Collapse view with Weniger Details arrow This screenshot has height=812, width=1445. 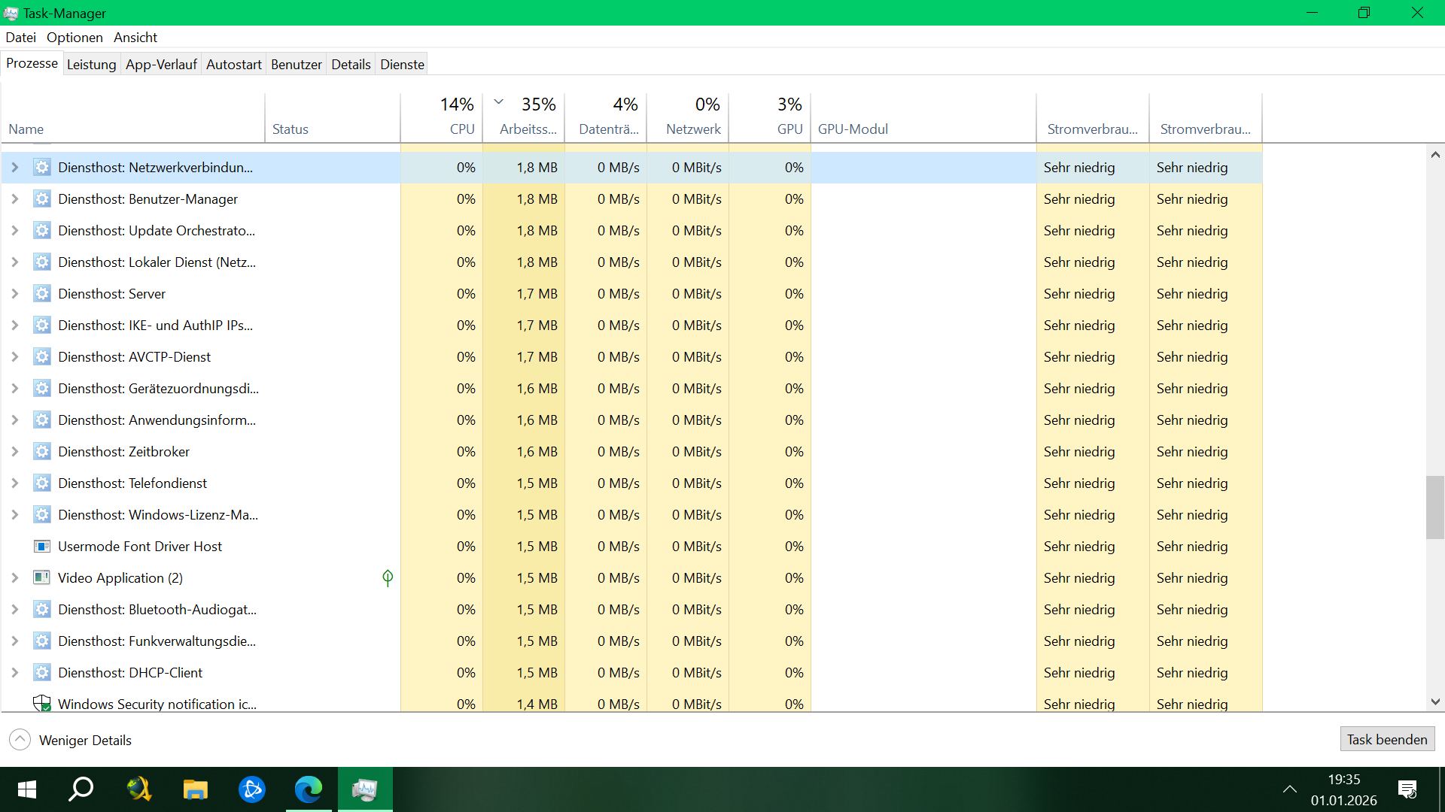pyautogui.click(x=20, y=740)
